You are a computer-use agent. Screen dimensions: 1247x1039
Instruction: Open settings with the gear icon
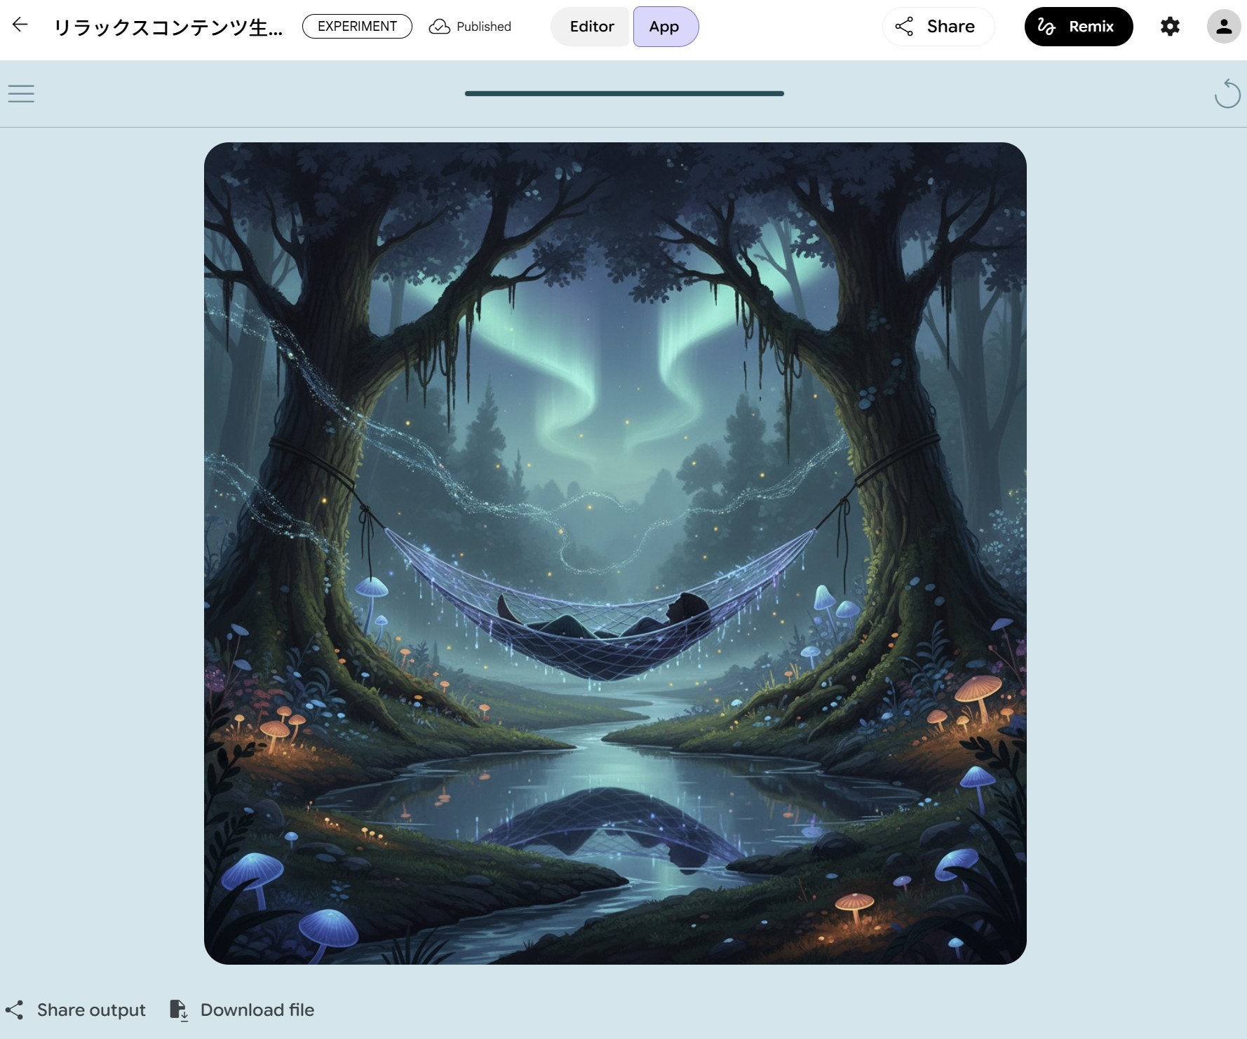(x=1169, y=27)
